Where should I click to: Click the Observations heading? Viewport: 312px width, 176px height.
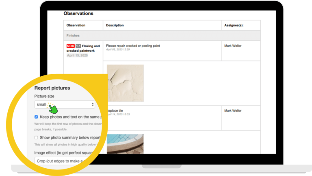78,13
